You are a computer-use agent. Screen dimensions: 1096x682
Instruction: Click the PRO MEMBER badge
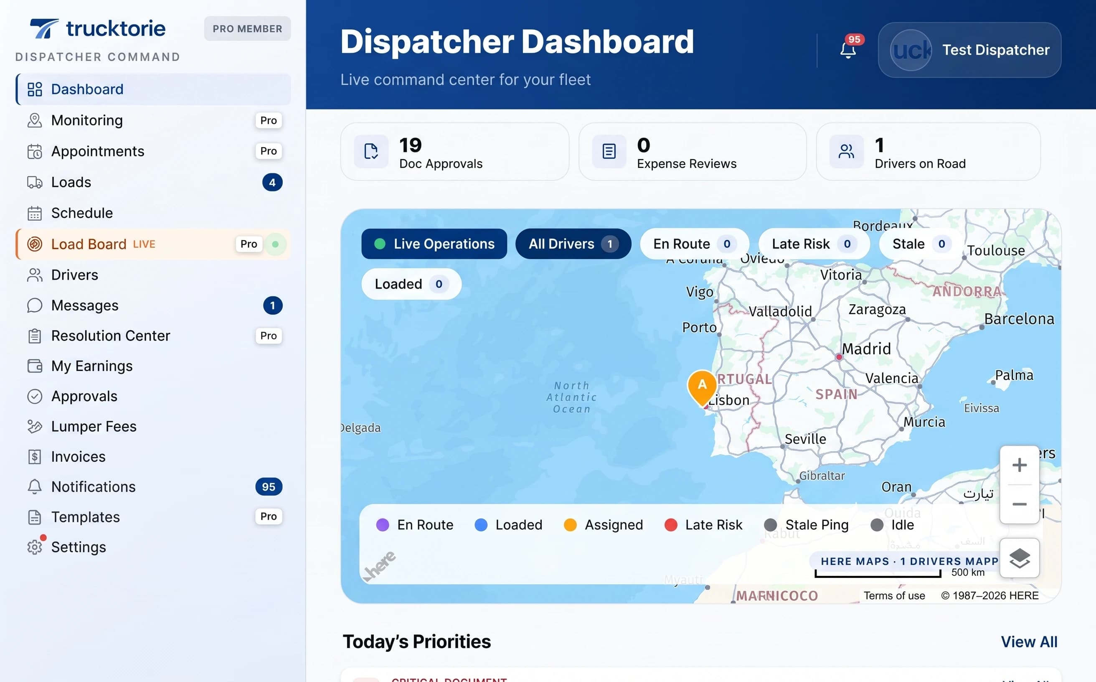248,29
